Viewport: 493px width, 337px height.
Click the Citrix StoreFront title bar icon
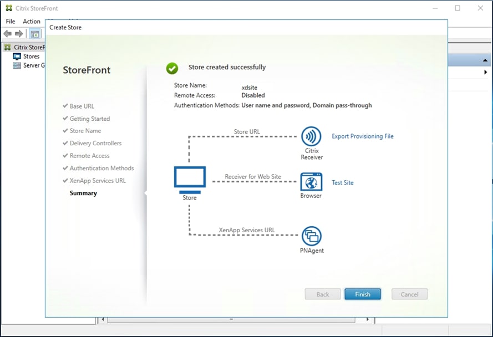click(9, 8)
